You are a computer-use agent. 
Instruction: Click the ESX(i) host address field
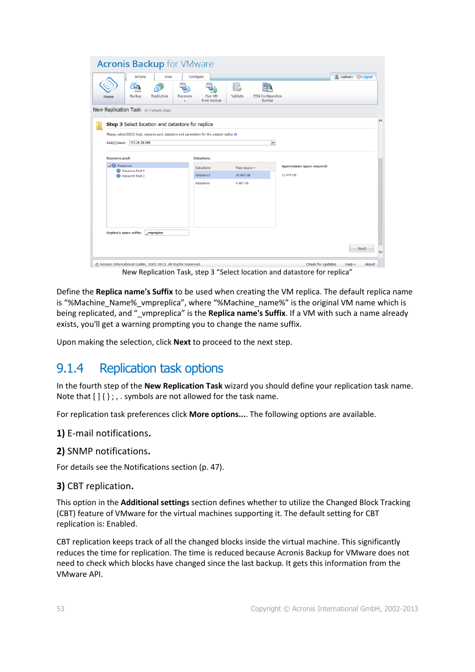click(200, 143)
